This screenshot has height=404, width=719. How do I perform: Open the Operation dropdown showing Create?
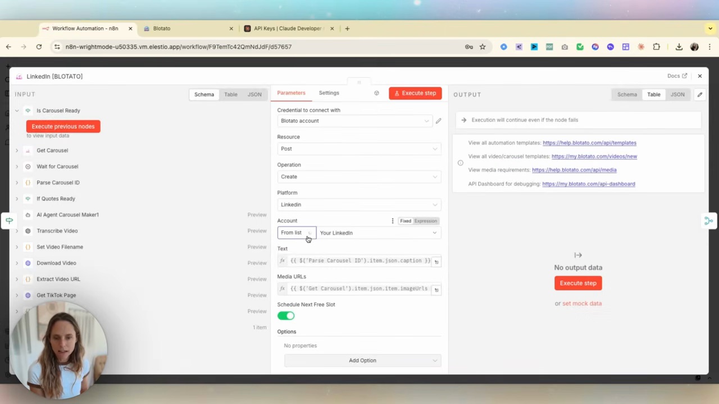(359, 177)
